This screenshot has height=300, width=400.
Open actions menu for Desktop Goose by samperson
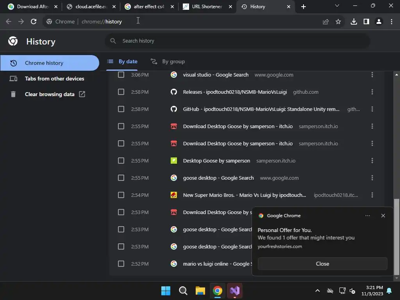(x=372, y=161)
